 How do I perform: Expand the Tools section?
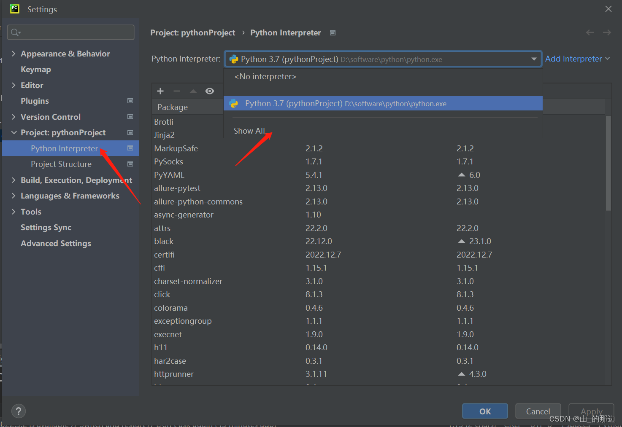[14, 212]
